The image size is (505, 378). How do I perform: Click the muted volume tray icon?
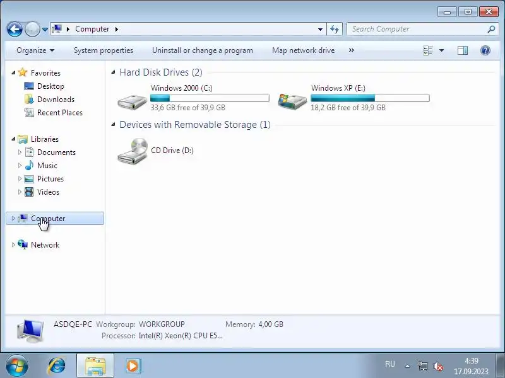[437, 366]
